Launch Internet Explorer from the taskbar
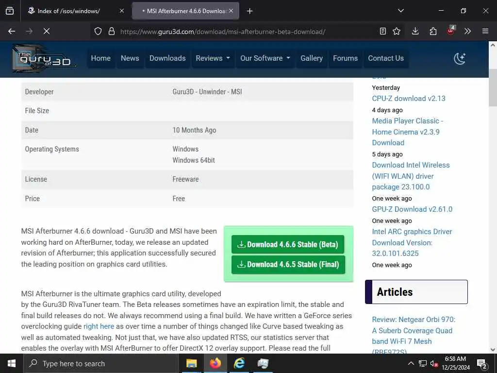497x373 pixels. pyautogui.click(x=239, y=363)
